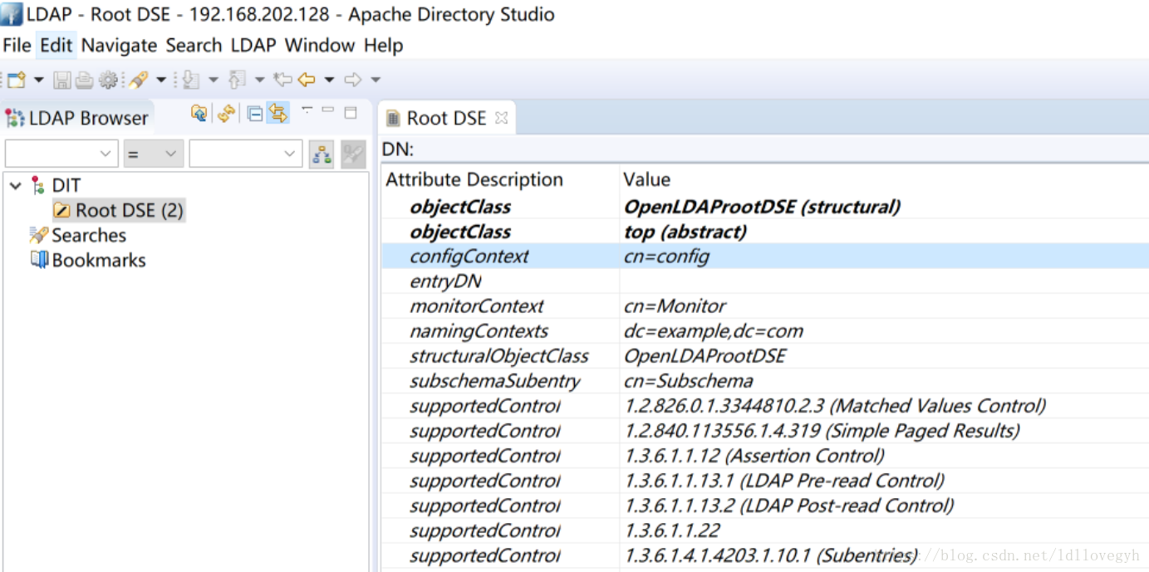
Task: Select the OpenLDAProotDSE (structural) value
Action: click(762, 207)
